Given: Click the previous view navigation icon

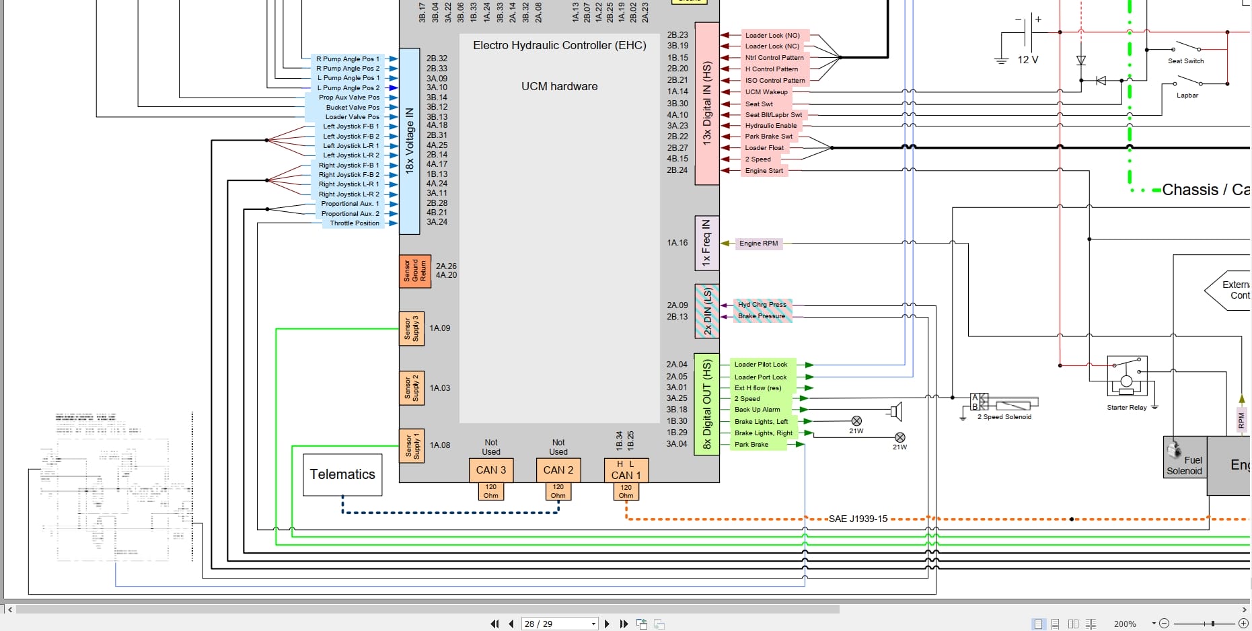Looking at the screenshot, I should [x=642, y=624].
